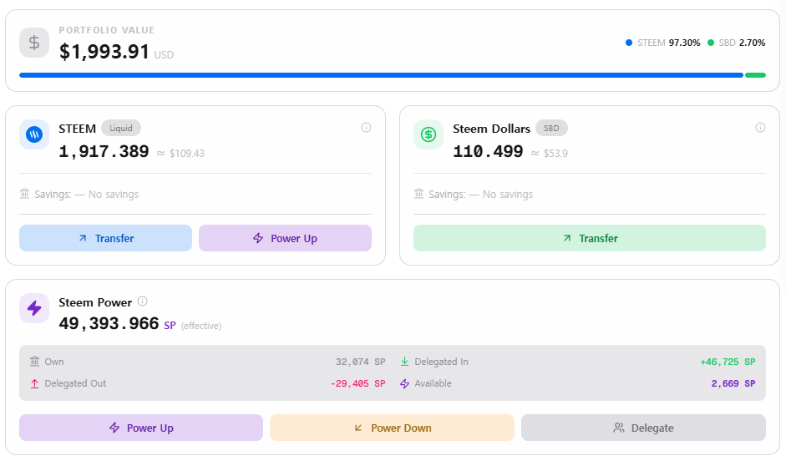Click the Steem Dollars Savings No savings text
The width and height of the screenshot is (786, 461).
pyautogui.click(x=481, y=195)
